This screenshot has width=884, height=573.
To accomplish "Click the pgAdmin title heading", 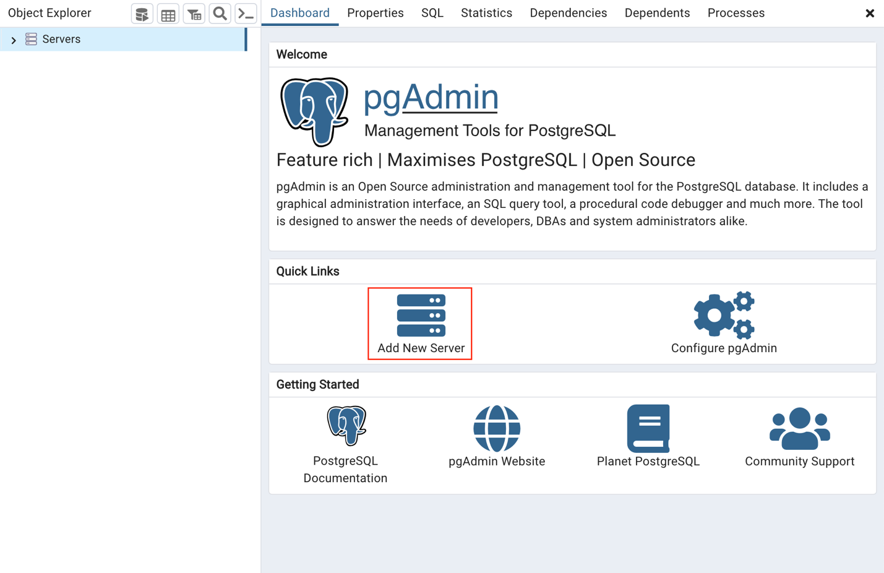I will (x=431, y=98).
